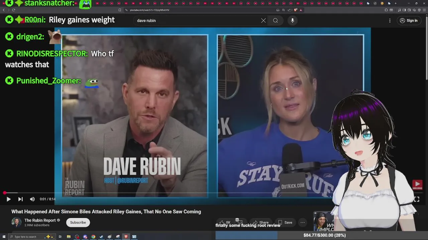Go back in browser

pos(4,10)
